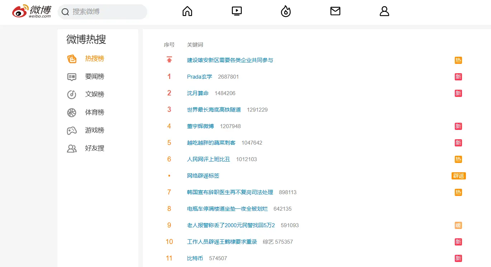
Task: Click the Video play icon in top bar
Action: [x=237, y=11]
